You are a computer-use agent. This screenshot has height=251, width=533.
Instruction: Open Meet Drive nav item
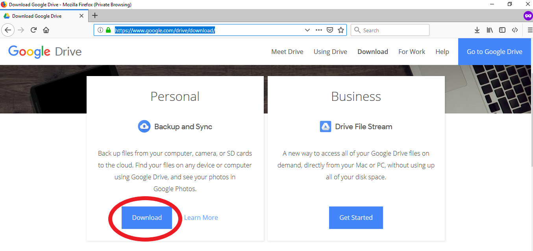coord(287,52)
